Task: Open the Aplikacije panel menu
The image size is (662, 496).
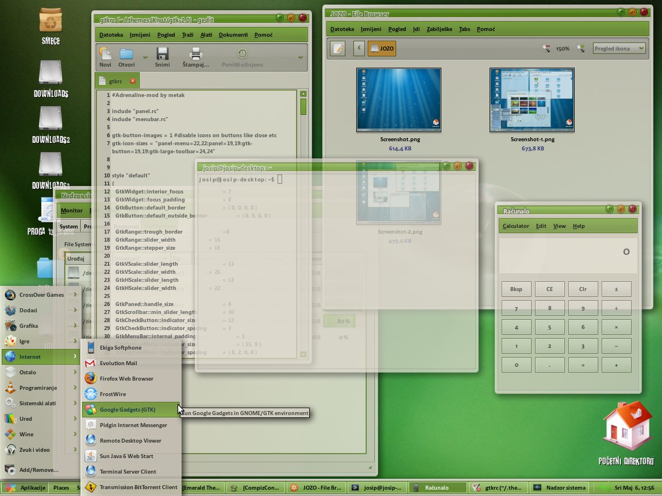Action: point(26,487)
